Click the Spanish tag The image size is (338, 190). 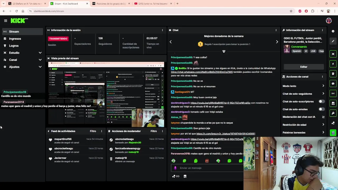click(297, 51)
